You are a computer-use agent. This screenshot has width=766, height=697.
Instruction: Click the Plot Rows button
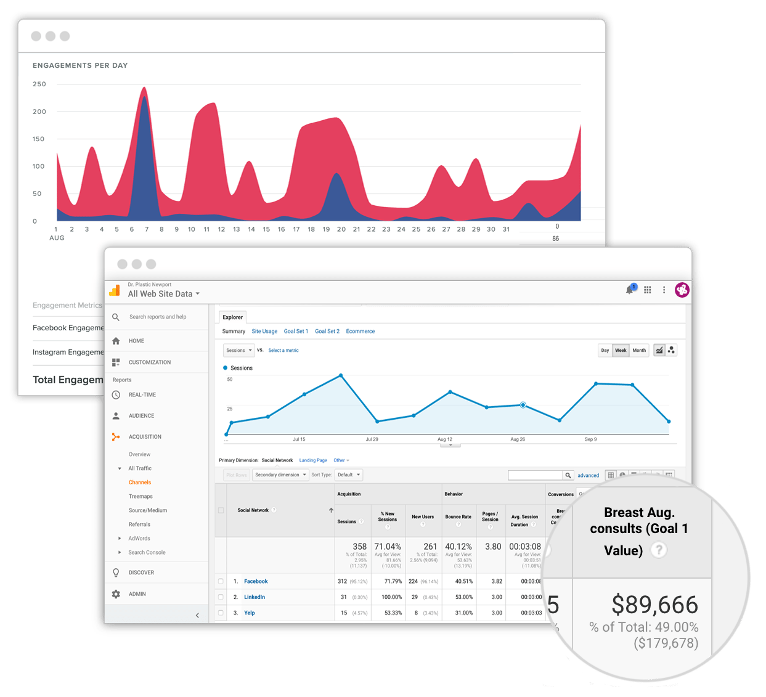pos(237,475)
